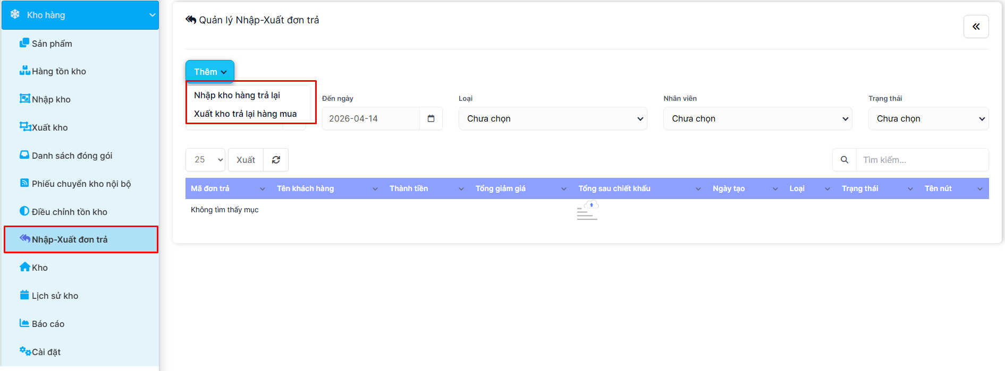Select Nhập kho hàng trả lại option
Screen dimensions: 1005x371
click(237, 95)
